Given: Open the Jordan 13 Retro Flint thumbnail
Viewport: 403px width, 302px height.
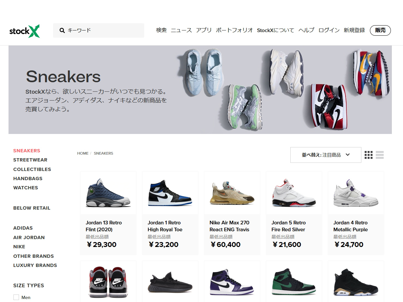Looking at the screenshot, I should click(108, 193).
